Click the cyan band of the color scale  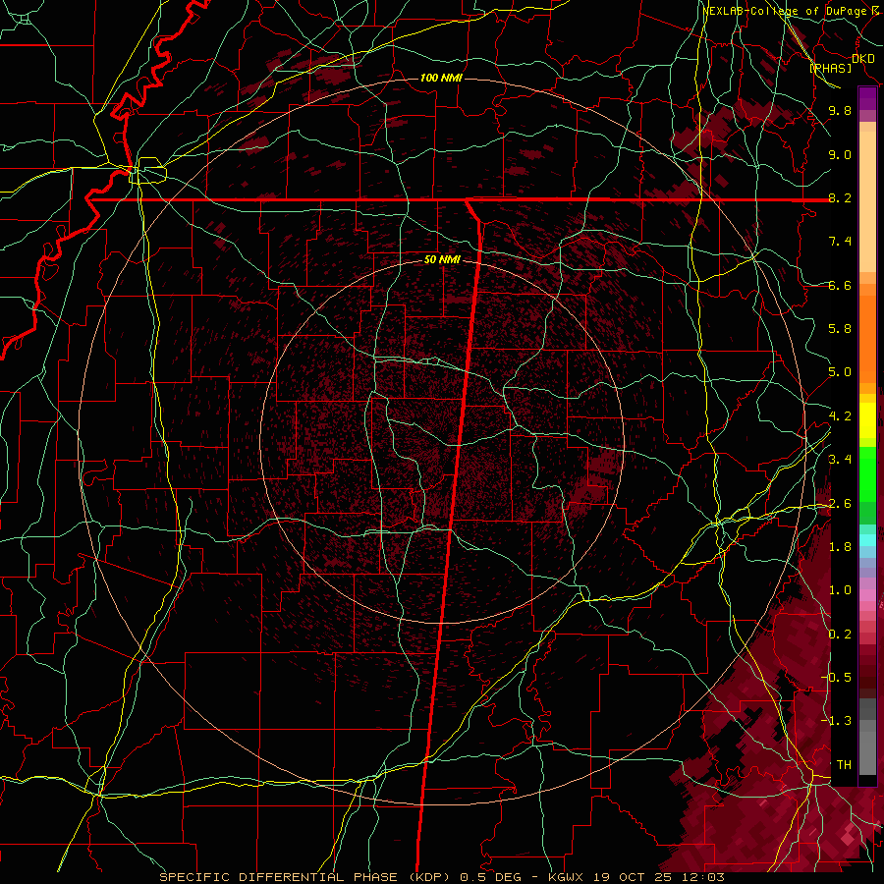pyautogui.click(x=867, y=540)
